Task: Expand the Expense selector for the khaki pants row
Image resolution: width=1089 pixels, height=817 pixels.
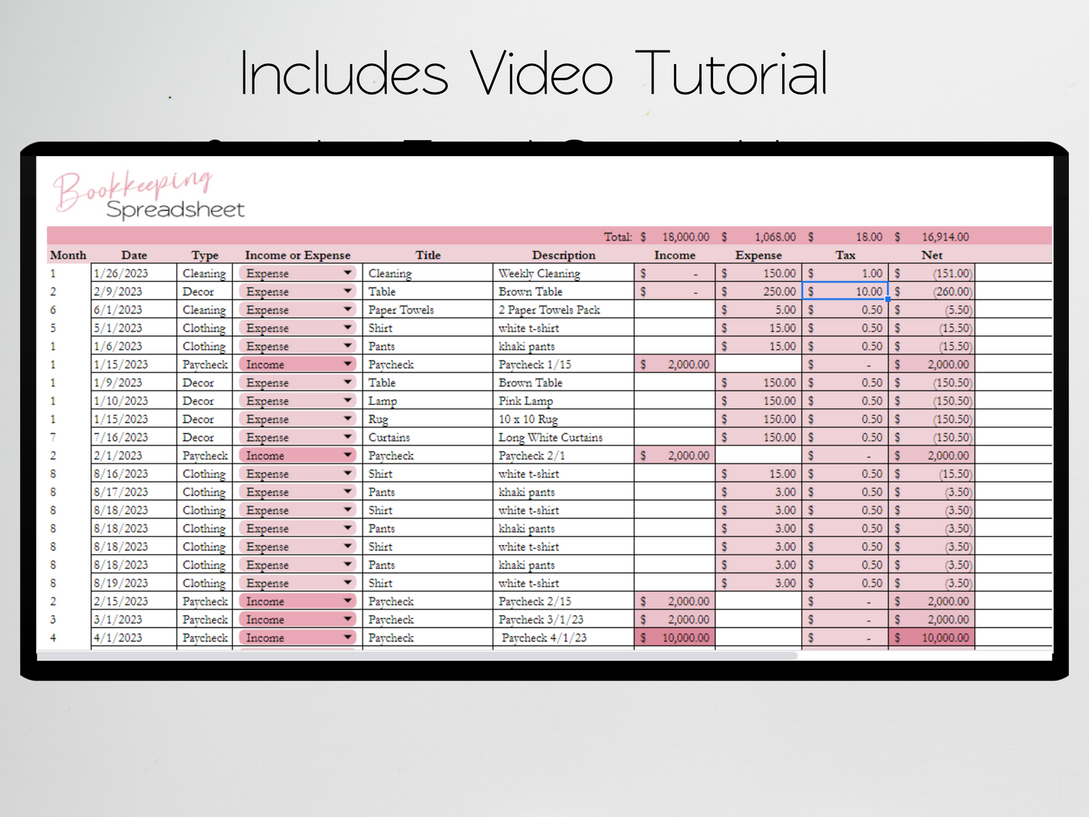Action: (296, 346)
